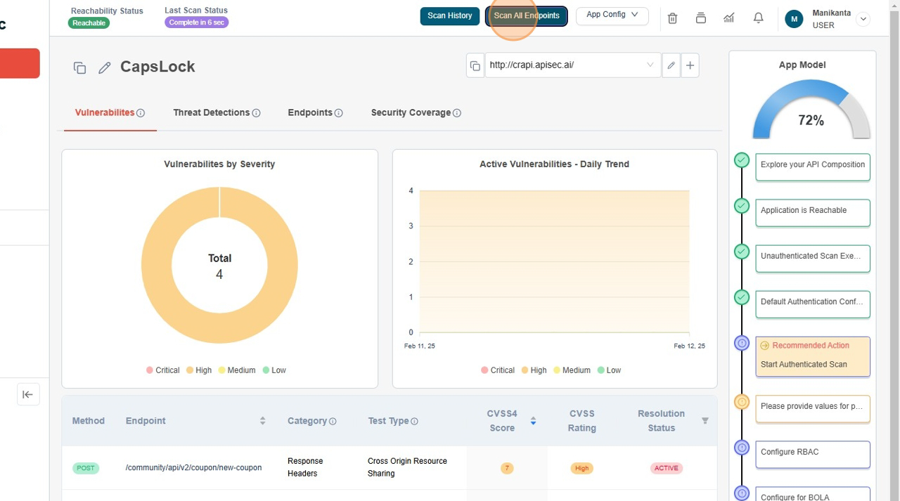Copy the app name with the copy icon
The width and height of the screenshot is (900, 501).
point(79,67)
